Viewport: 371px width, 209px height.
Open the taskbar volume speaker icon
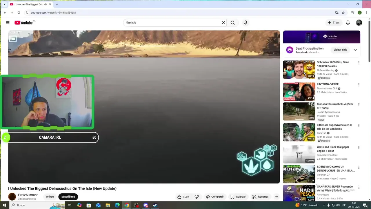(338, 205)
